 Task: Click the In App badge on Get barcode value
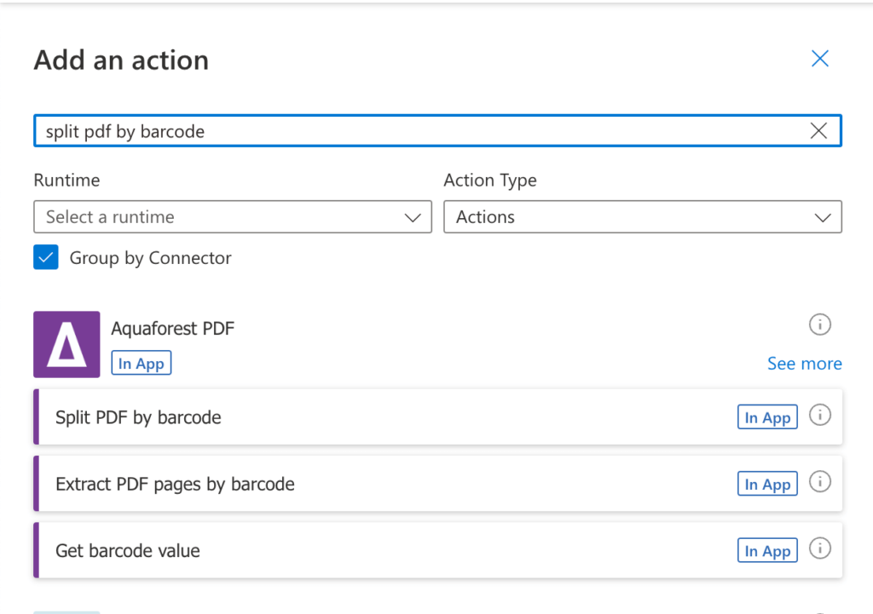coord(766,550)
